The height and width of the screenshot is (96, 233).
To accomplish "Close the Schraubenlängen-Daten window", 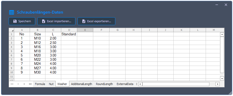I will pyautogui.click(x=226, y=5).
